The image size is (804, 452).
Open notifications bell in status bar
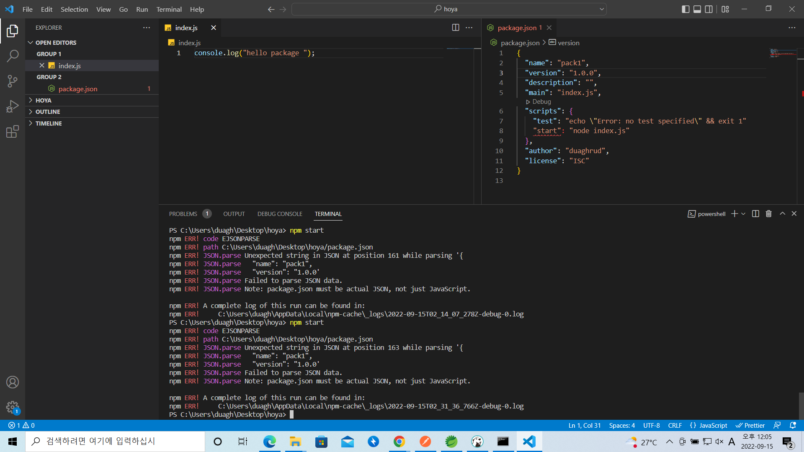793,425
